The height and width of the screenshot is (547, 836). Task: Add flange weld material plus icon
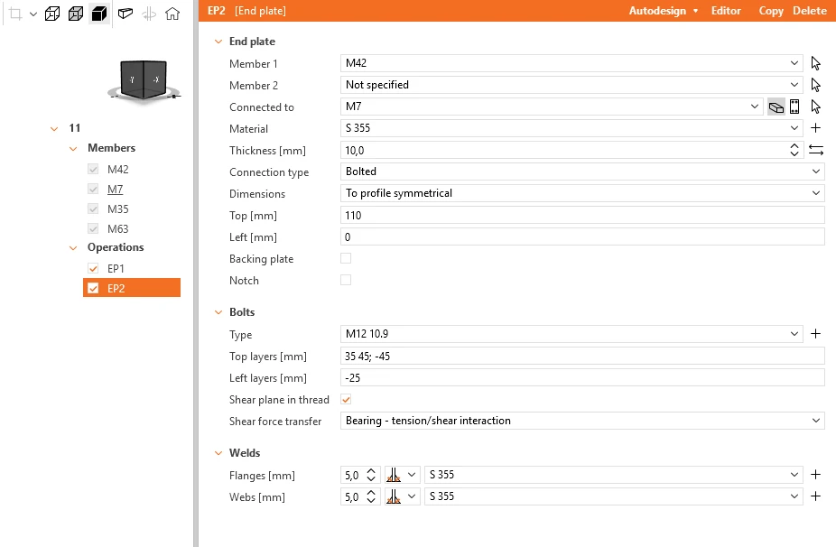click(x=816, y=475)
